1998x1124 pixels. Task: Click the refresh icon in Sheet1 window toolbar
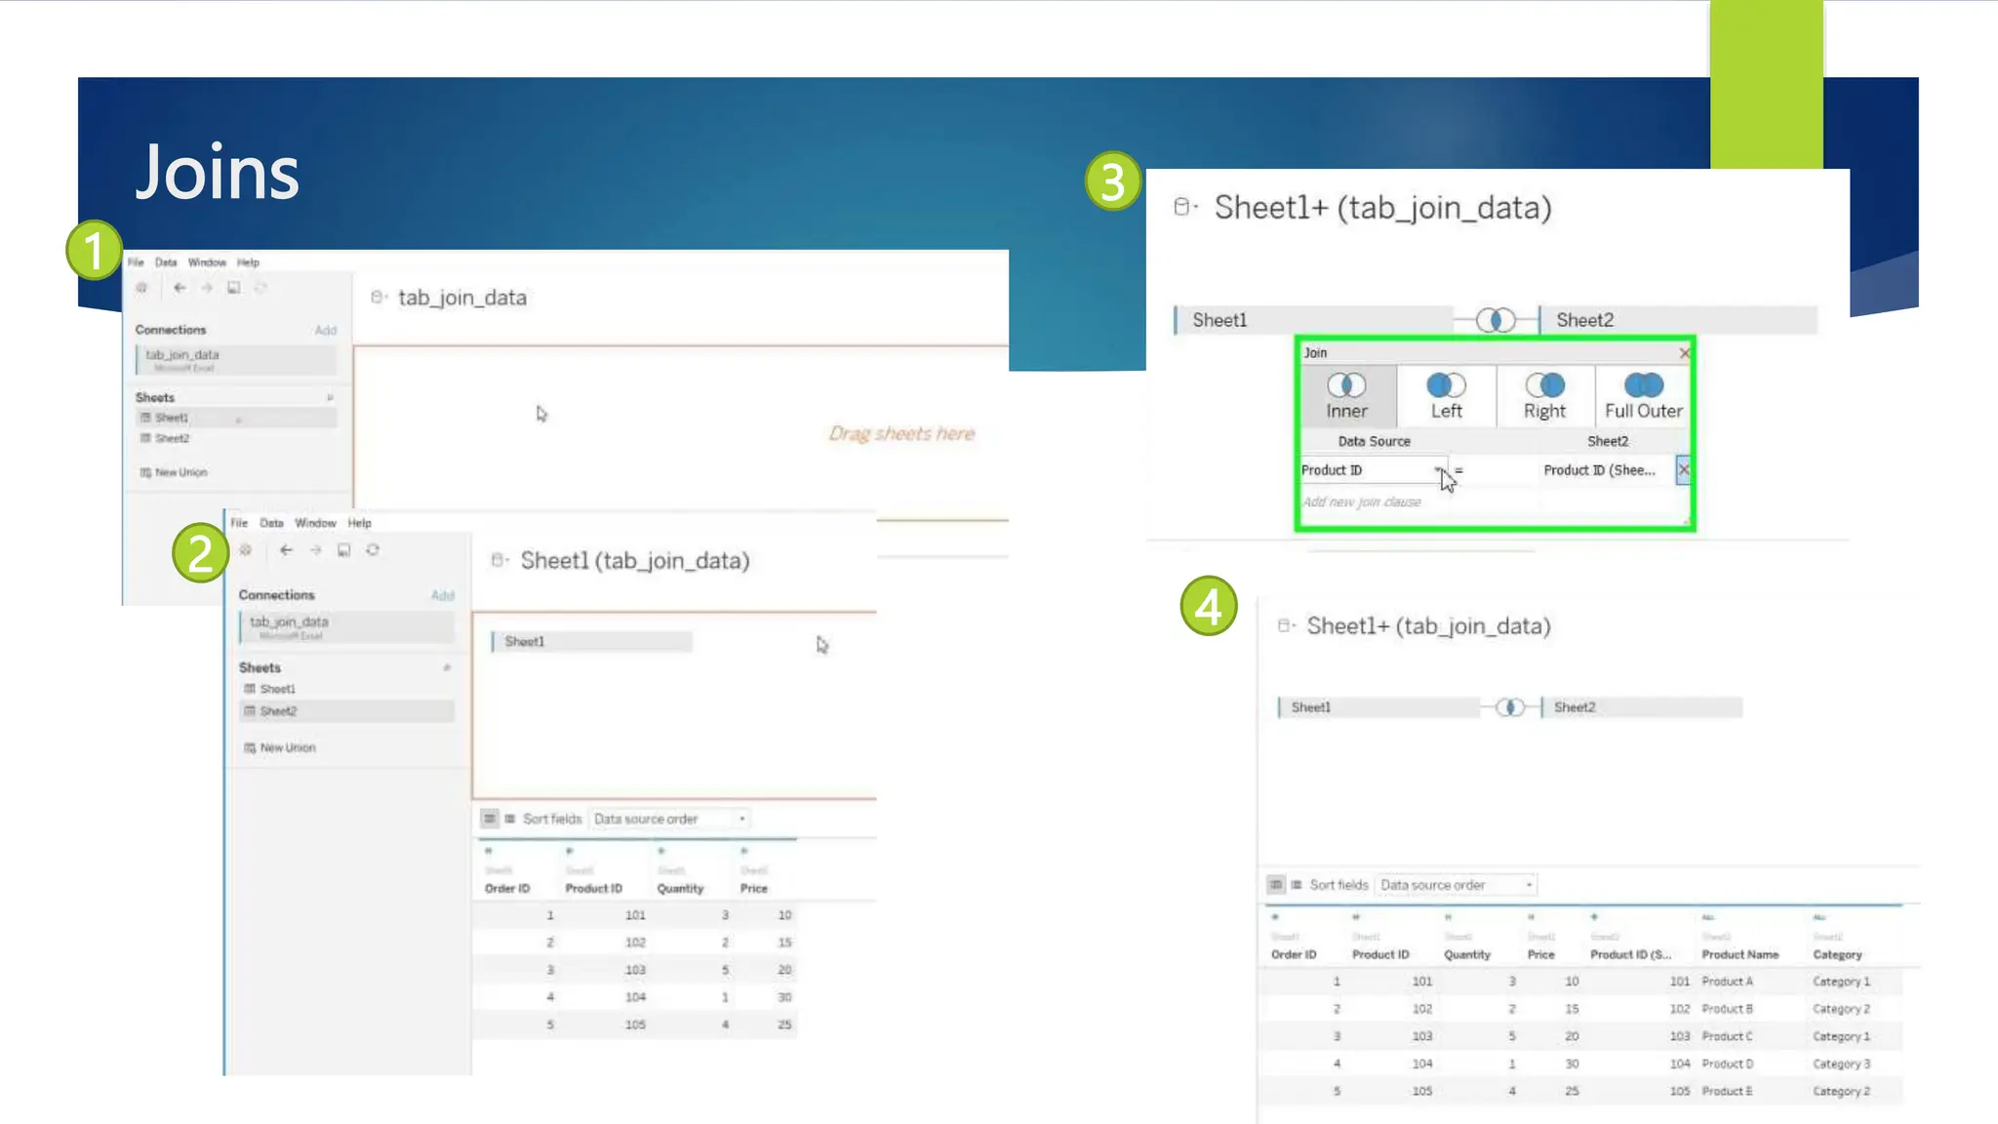[x=373, y=550]
